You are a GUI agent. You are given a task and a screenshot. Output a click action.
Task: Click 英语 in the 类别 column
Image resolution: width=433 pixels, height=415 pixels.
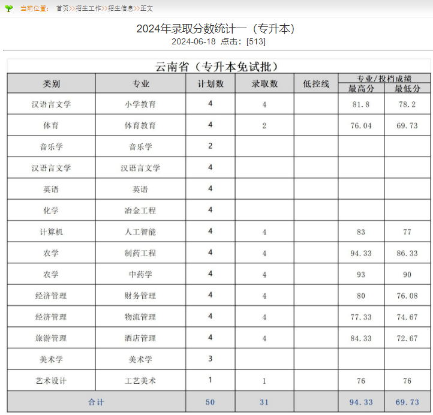51,189
